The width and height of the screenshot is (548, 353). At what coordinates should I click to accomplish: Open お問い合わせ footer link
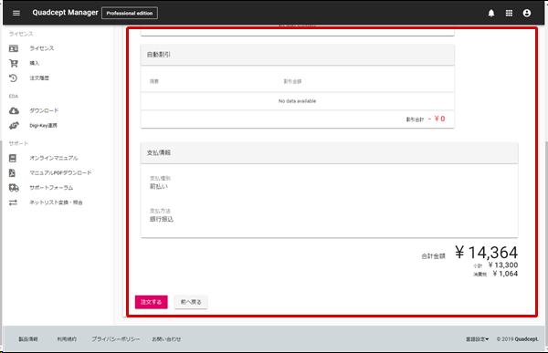pyautogui.click(x=166, y=339)
